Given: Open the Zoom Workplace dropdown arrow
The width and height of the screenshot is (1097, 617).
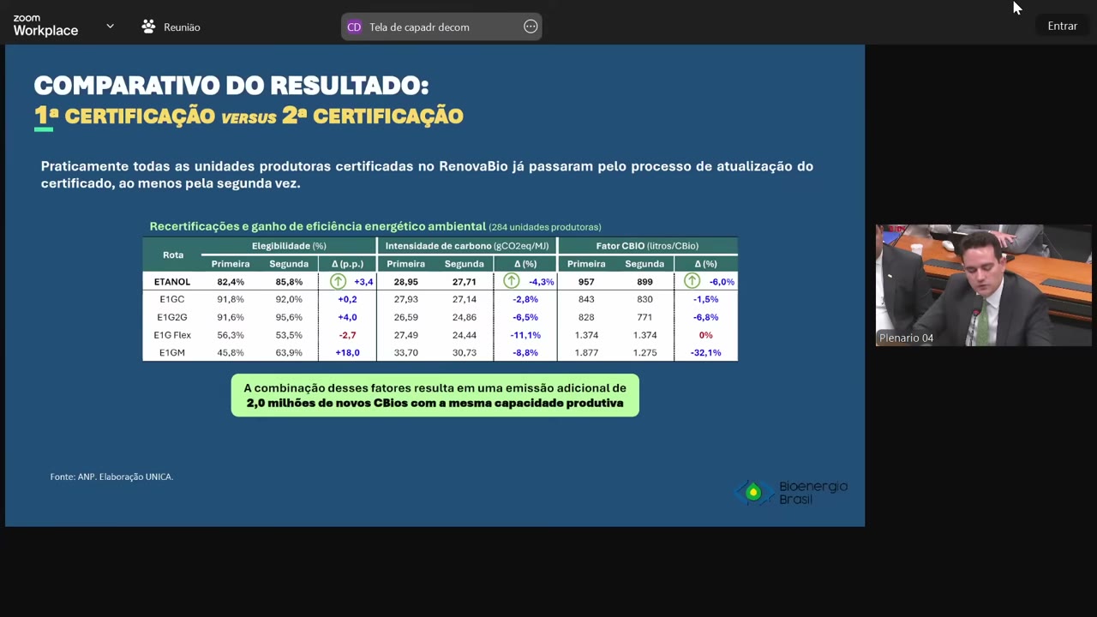Looking at the screenshot, I should (x=110, y=27).
